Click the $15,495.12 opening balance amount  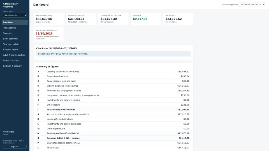(183, 72)
